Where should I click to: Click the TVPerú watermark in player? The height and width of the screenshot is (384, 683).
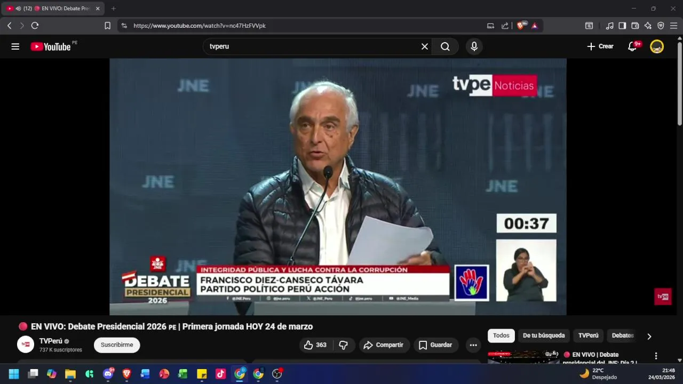[663, 297]
